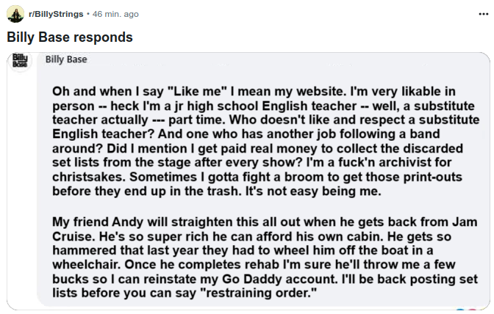Click the Billy Base profile logo
494x314 pixels.
coord(20,61)
